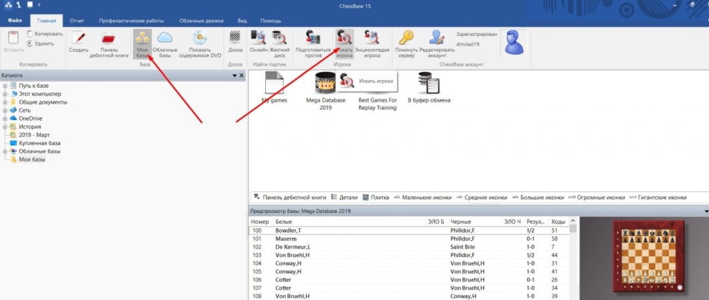Click the Онлайн game search icon
Screen dimensions: 709x300
258,37
